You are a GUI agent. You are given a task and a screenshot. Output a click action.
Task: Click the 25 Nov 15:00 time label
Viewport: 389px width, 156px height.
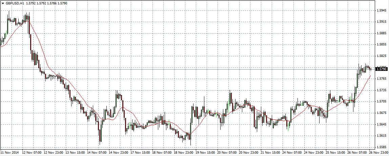click(335, 153)
